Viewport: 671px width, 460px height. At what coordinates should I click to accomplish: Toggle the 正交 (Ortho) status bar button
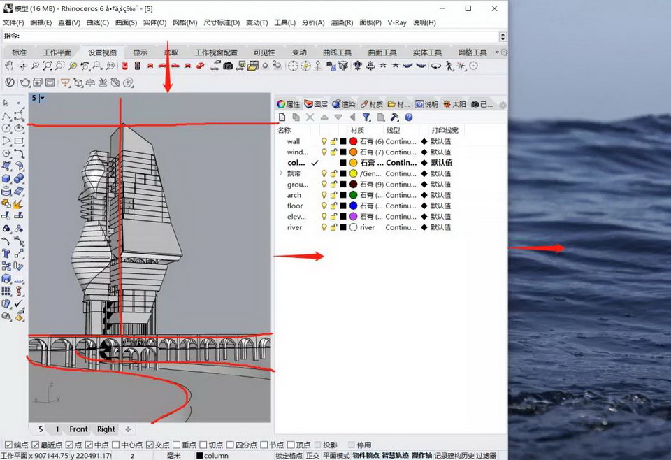point(312,456)
